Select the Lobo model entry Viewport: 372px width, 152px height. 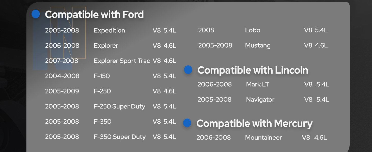click(253, 30)
